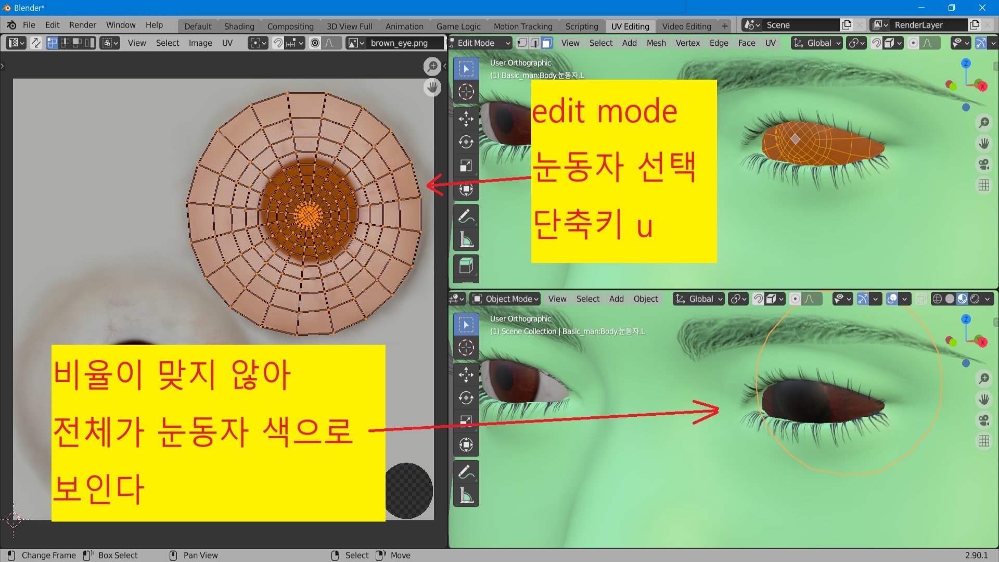Click brown_eye.png image name field
The width and height of the screenshot is (999, 562).
(405, 43)
